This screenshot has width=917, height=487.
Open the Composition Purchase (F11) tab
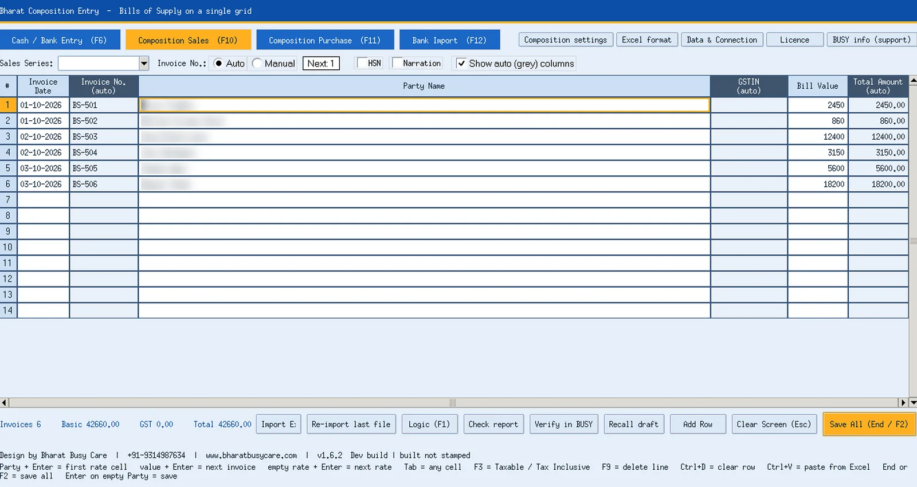point(325,40)
